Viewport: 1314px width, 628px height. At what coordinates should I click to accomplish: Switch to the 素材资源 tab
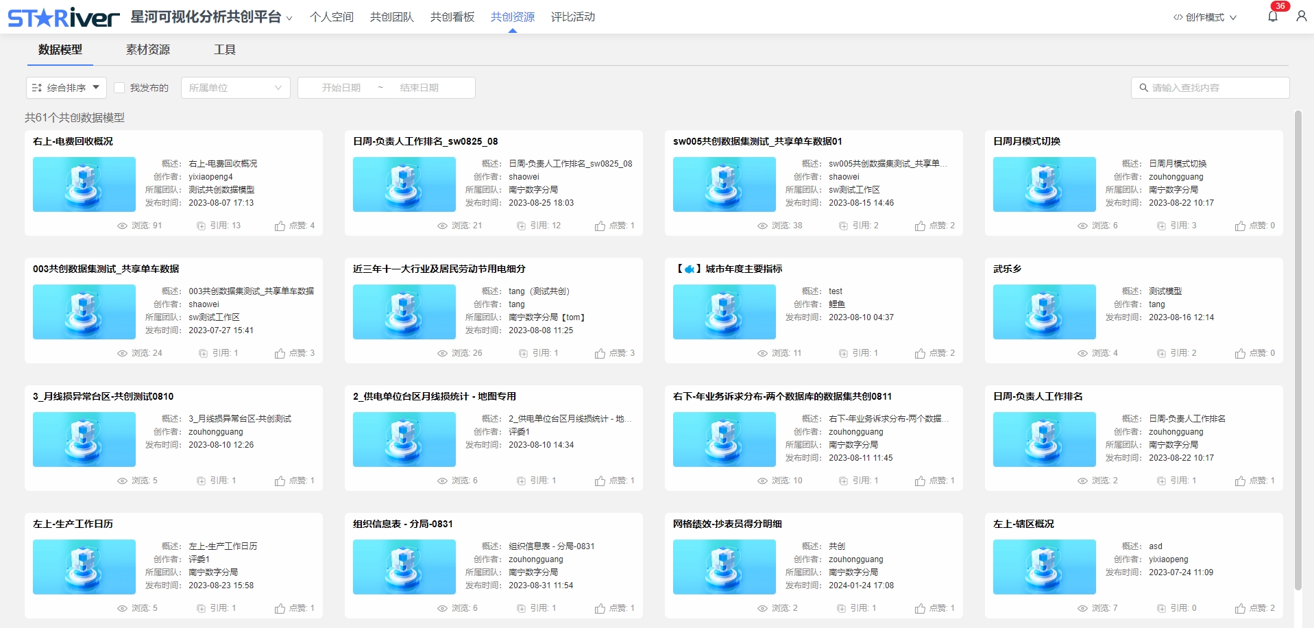(x=147, y=49)
